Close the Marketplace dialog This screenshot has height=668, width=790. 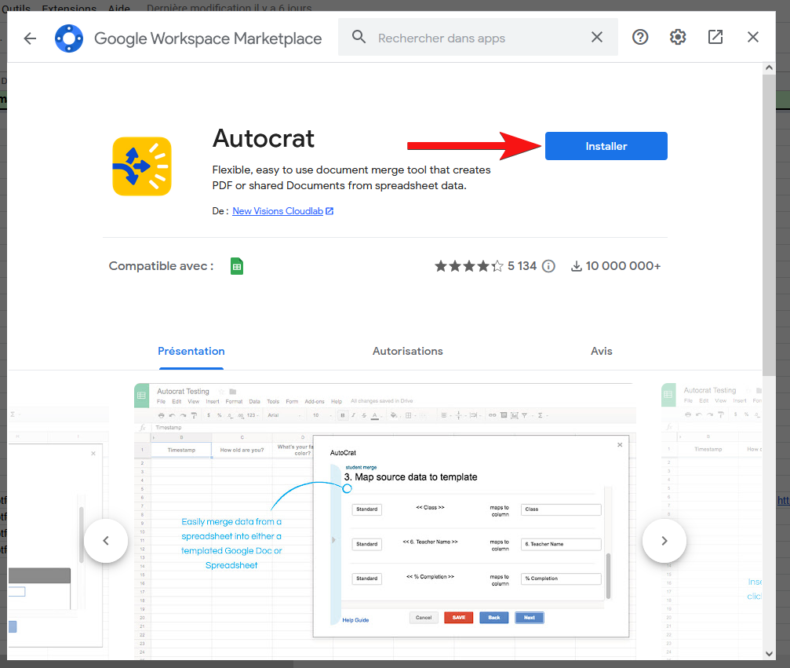tap(752, 38)
